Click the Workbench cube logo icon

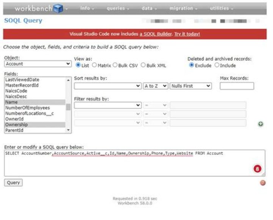(58, 8)
